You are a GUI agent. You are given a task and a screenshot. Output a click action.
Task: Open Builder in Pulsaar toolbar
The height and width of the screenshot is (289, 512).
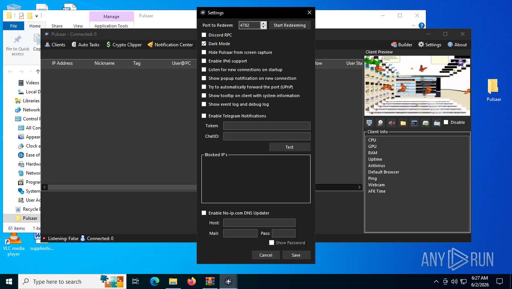[x=402, y=44]
